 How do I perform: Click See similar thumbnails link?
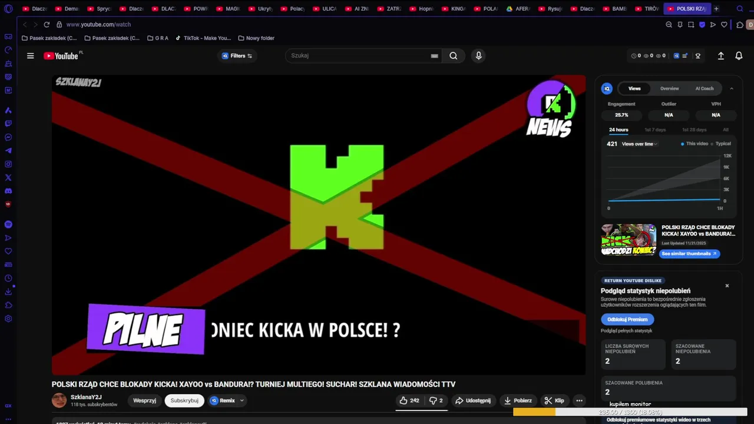689,254
